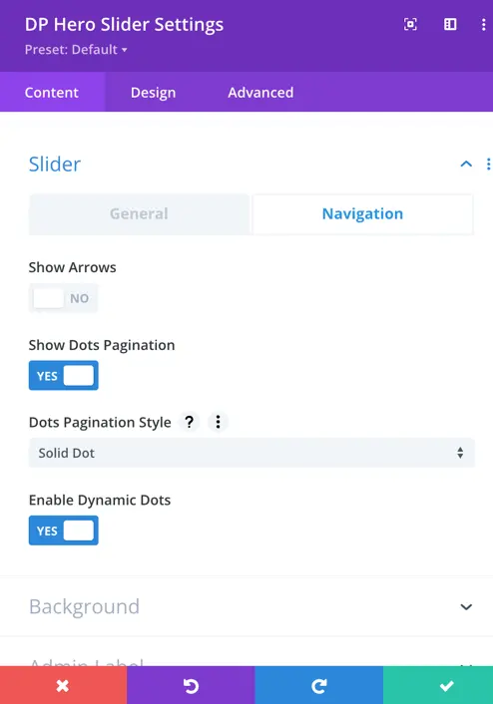
Task: Toggle the Enable Dynamic Dots switch
Action: tap(63, 530)
